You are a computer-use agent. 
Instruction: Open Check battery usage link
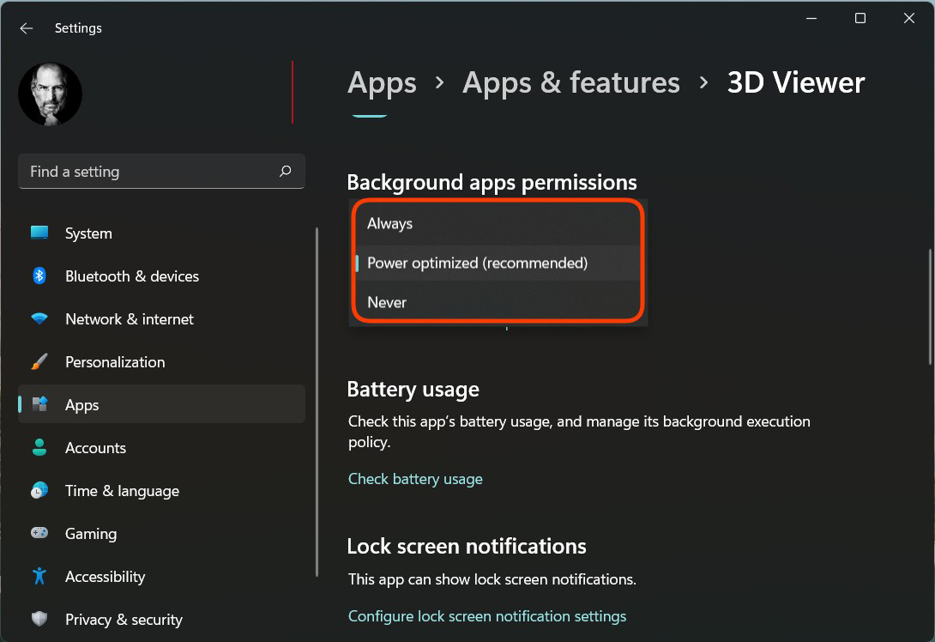[415, 479]
